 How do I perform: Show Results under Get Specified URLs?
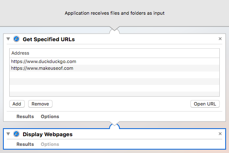coord(25,116)
